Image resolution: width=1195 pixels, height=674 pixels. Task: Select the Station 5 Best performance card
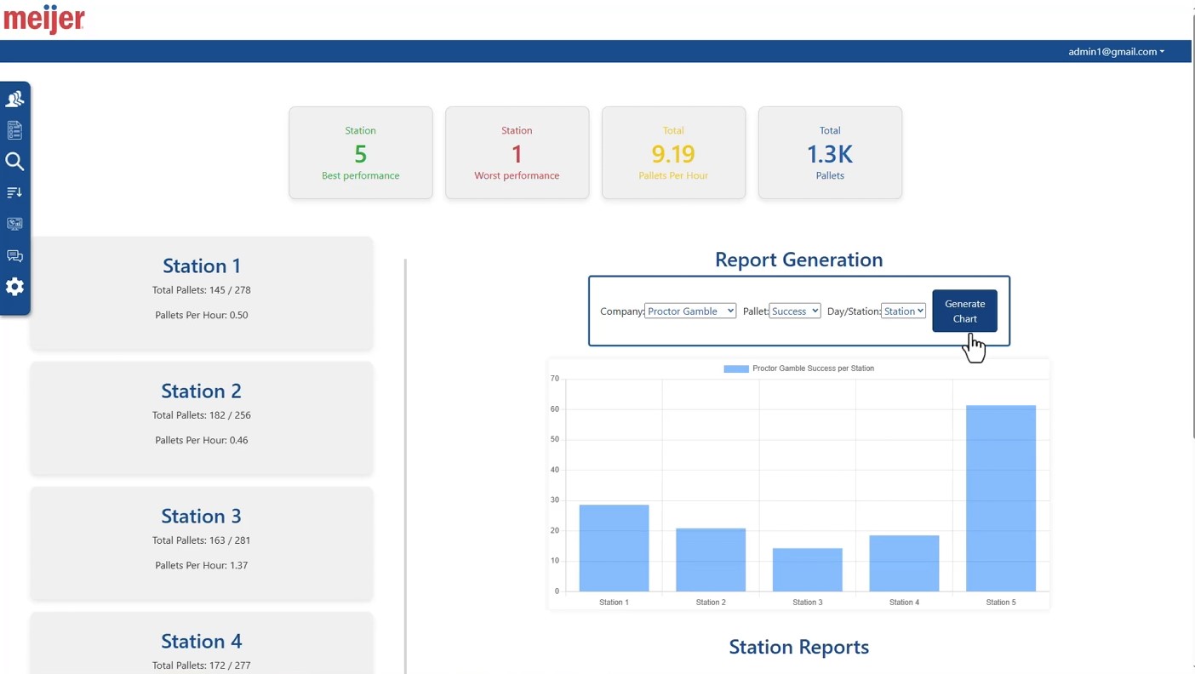point(361,153)
